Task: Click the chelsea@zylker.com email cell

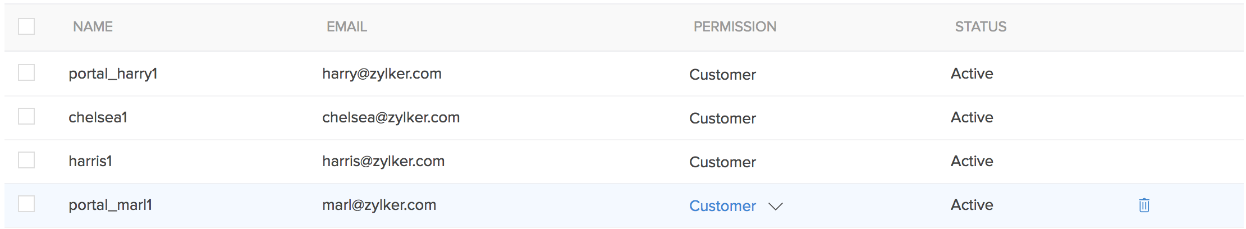Action: [x=391, y=117]
